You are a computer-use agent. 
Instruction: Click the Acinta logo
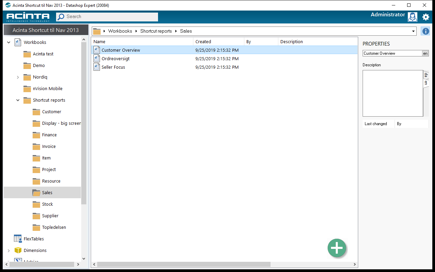coord(28,17)
